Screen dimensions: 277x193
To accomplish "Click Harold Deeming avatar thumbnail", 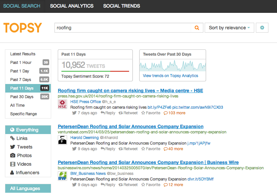I will click(62, 140).
